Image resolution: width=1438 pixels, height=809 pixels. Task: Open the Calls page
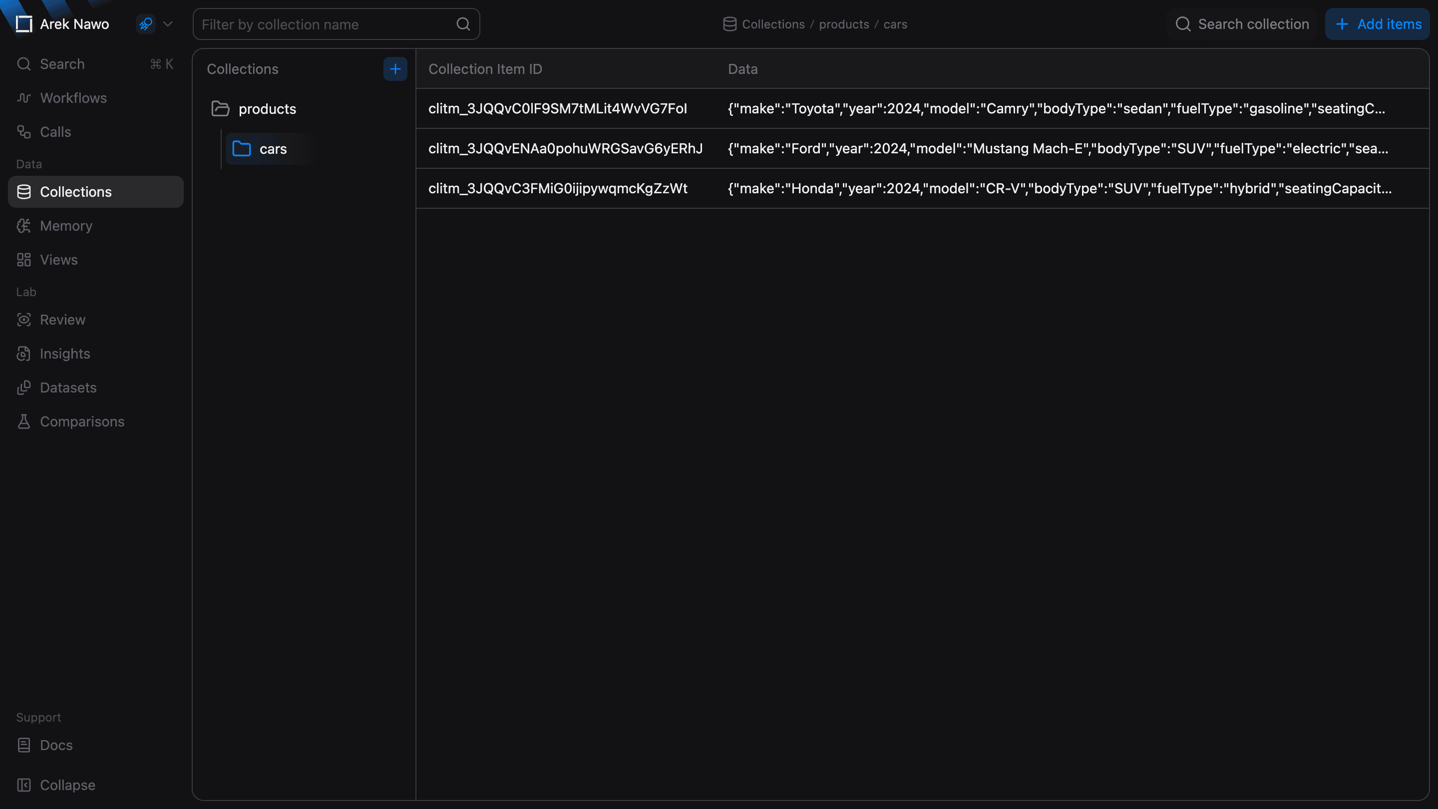coord(95,132)
